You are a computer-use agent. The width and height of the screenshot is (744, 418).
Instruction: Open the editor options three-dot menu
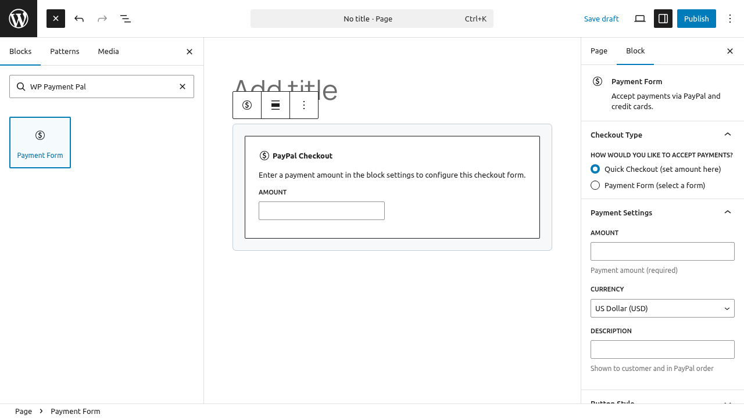click(730, 19)
